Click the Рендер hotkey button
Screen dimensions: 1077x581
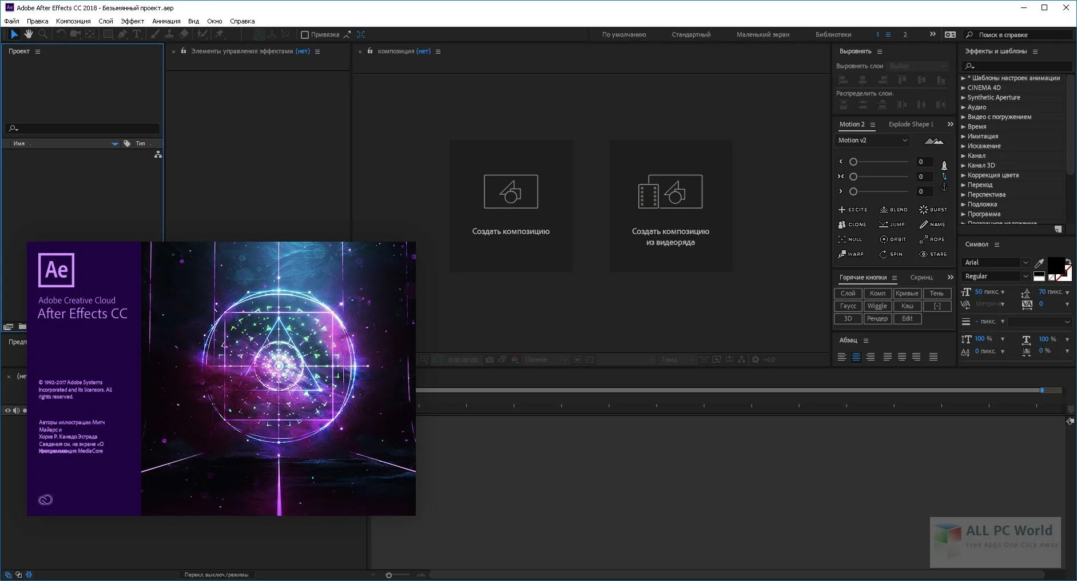point(877,319)
